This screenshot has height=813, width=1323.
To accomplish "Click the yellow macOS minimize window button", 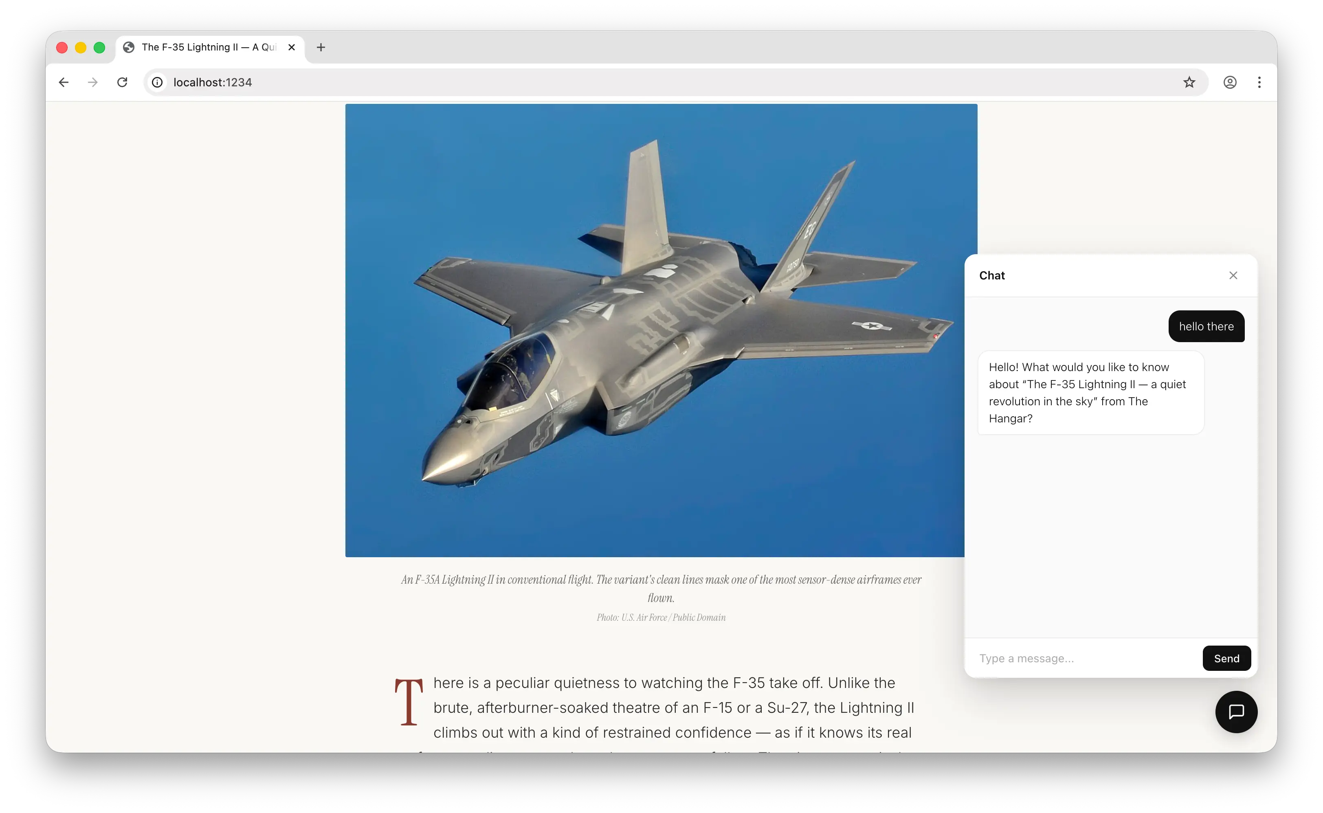I will tap(81, 47).
